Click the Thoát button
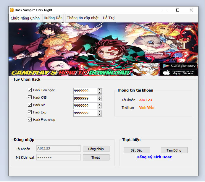Viewport: 205px width, 182px height. coord(96,157)
